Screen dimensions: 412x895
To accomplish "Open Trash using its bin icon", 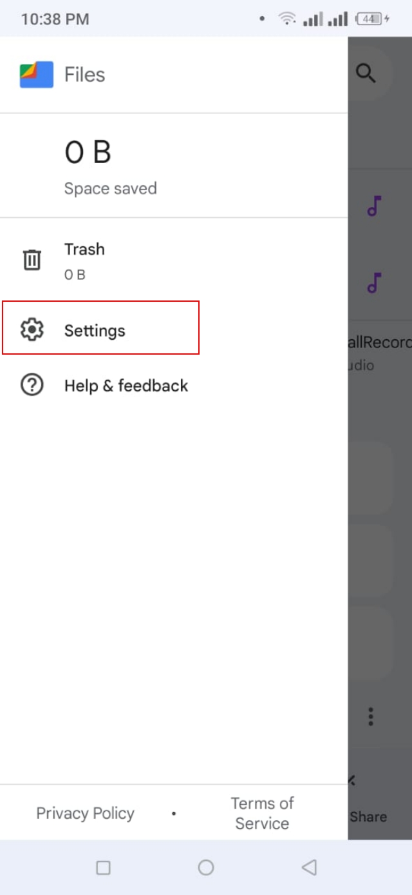I will [x=31, y=259].
